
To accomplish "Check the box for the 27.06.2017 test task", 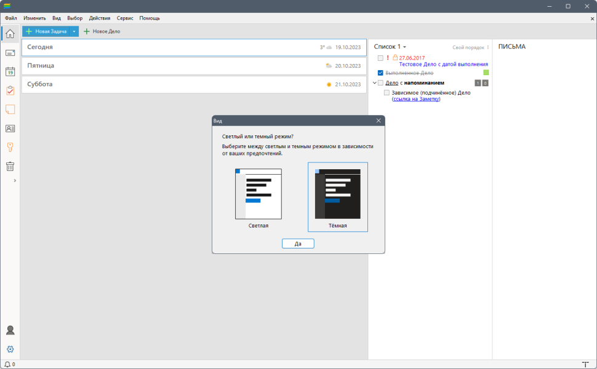I will point(380,58).
